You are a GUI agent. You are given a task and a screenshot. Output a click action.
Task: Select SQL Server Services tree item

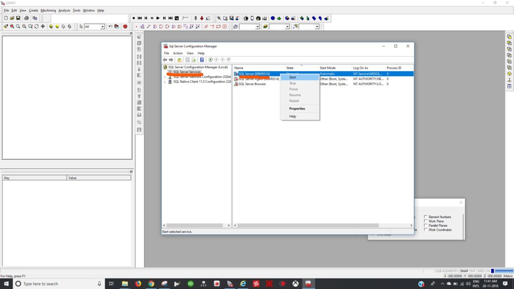click(187, 72)
